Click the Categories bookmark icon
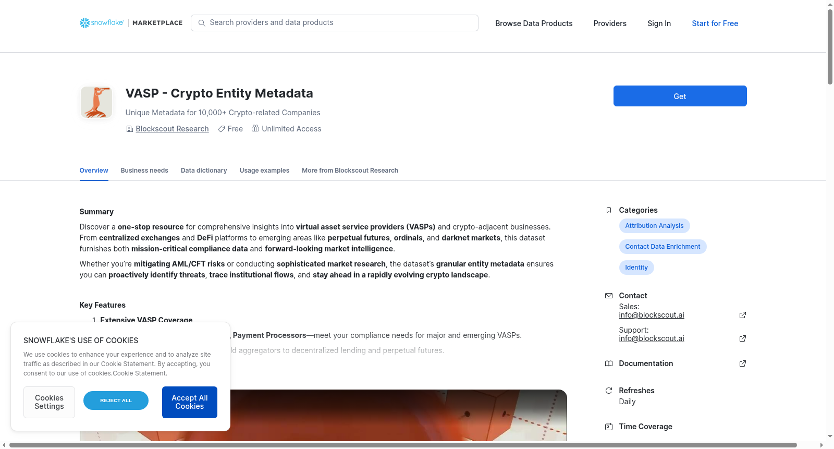Screen dimensions: 834x449 pos(609,210)
